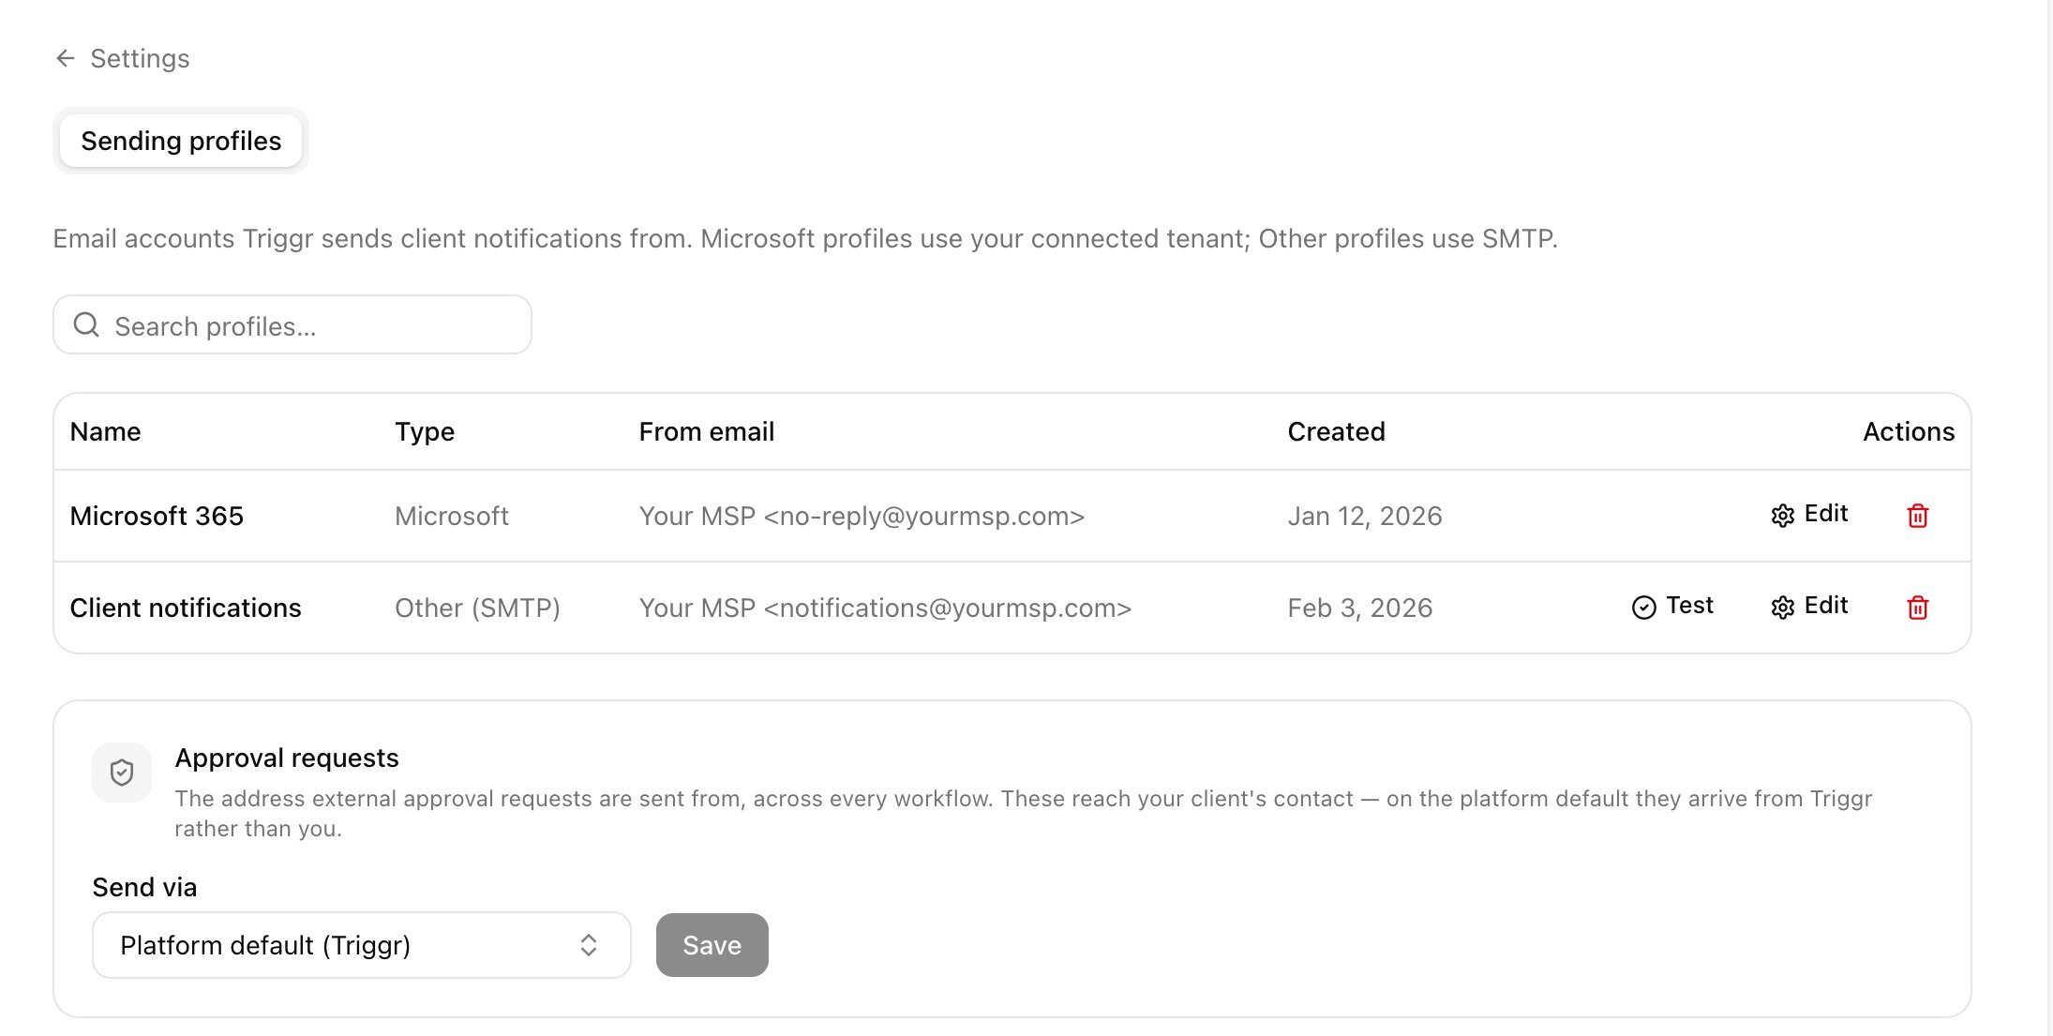The height and width of the screenshot is (1036, 2053).
Task: Click the Jan 12, 2026 created date
Action: coord(1365,516)
